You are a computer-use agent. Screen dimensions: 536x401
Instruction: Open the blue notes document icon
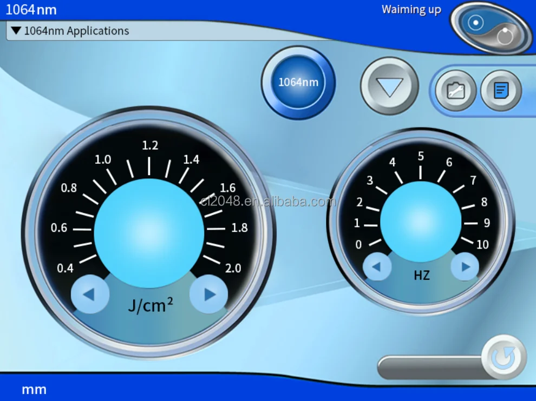(x=501, y=90)
